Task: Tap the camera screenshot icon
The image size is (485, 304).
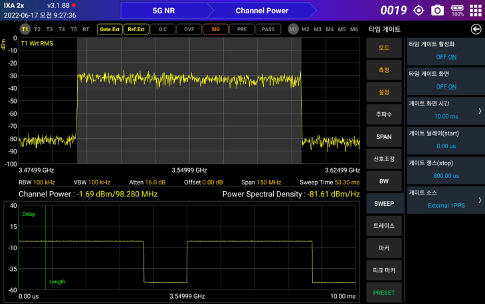Action: click(437, 11)
